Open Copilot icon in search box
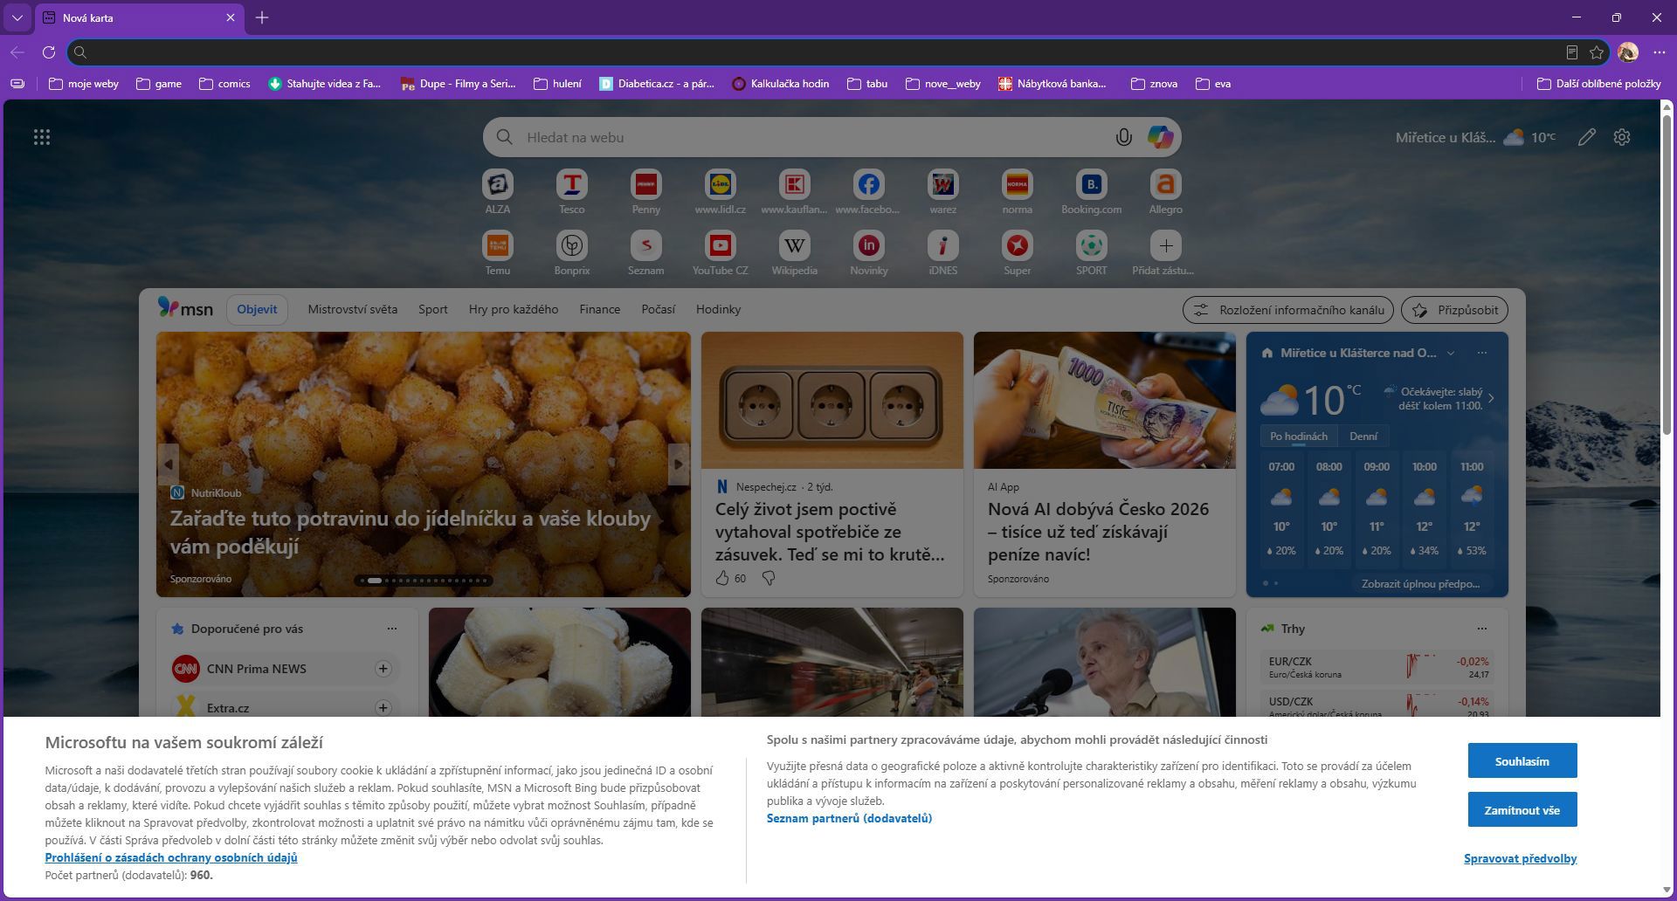 click(1160, 137)
